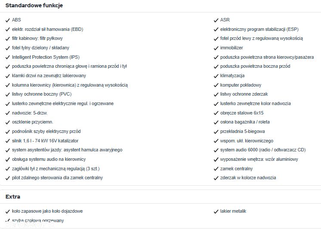Click the checkmark next to zamek centralny
This screenshot has height=232, width=321.
click(216, 169)
